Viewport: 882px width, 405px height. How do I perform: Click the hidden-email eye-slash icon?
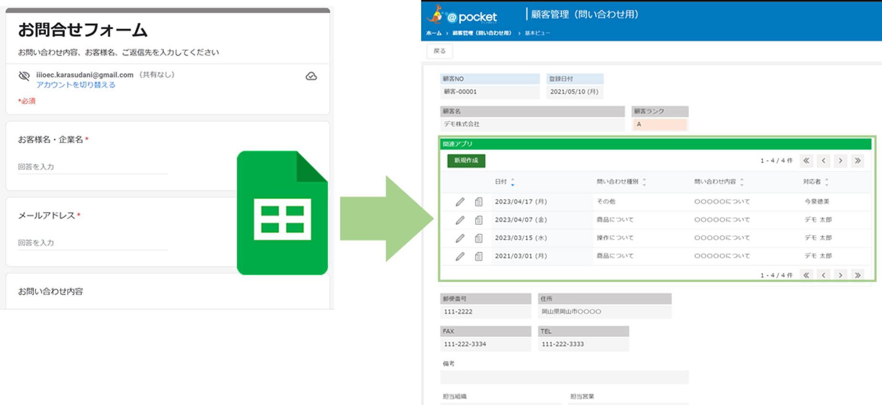[24, 76]
